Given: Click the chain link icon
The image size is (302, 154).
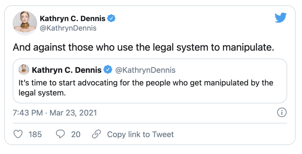Looking at the screenshot, I should click(x=96, y=134).
